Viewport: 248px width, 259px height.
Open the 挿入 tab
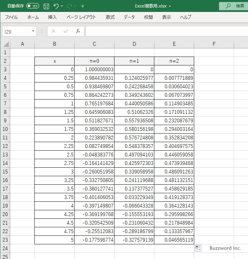coord(52,17)
